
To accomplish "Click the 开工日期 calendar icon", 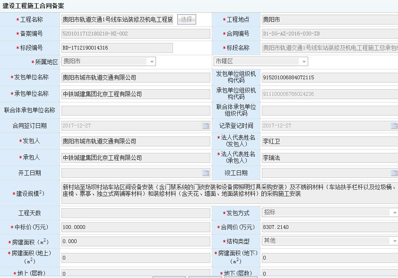I will [x=206, y=173].
